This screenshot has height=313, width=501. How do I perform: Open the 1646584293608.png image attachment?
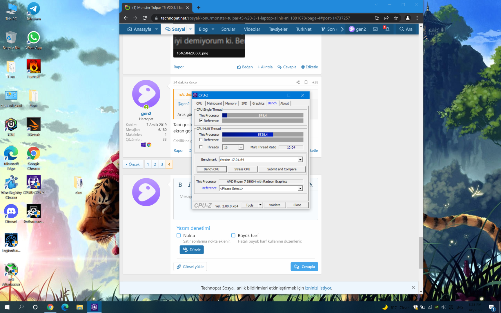click(x=209, y=46)
